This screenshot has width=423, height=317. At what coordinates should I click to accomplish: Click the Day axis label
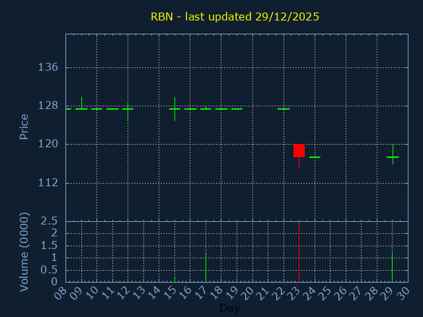229,308
